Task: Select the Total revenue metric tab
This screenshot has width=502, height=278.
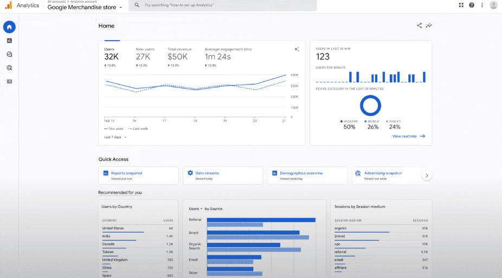Action: [178, 56]
